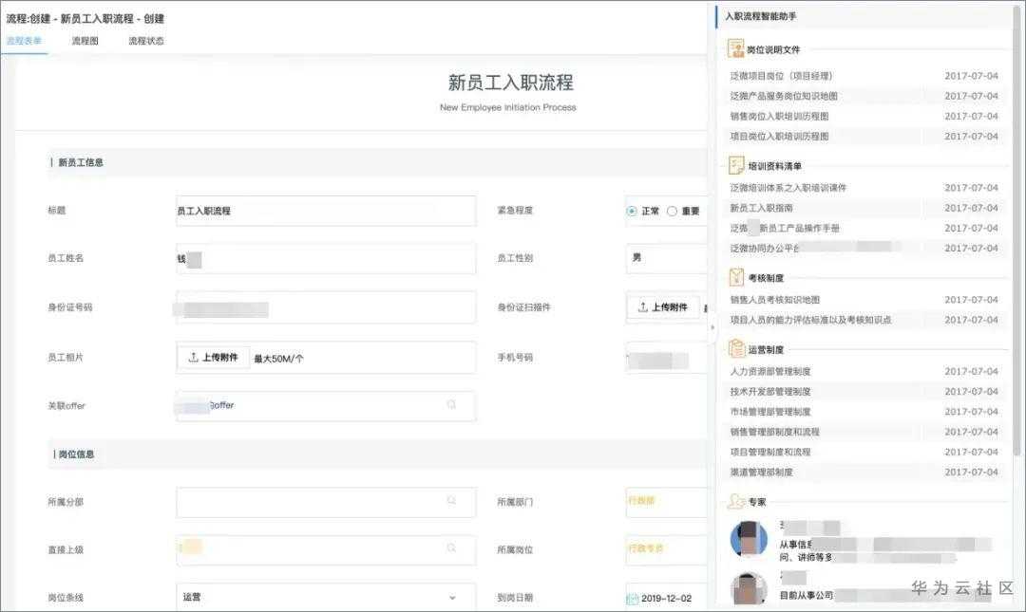Screen dimensions: 1026x612
Task: Open 技术开发部管理制度 document
Action: [770, 392]
